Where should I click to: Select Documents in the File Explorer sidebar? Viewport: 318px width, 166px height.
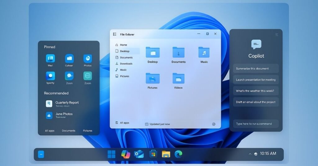click(126, 58)
